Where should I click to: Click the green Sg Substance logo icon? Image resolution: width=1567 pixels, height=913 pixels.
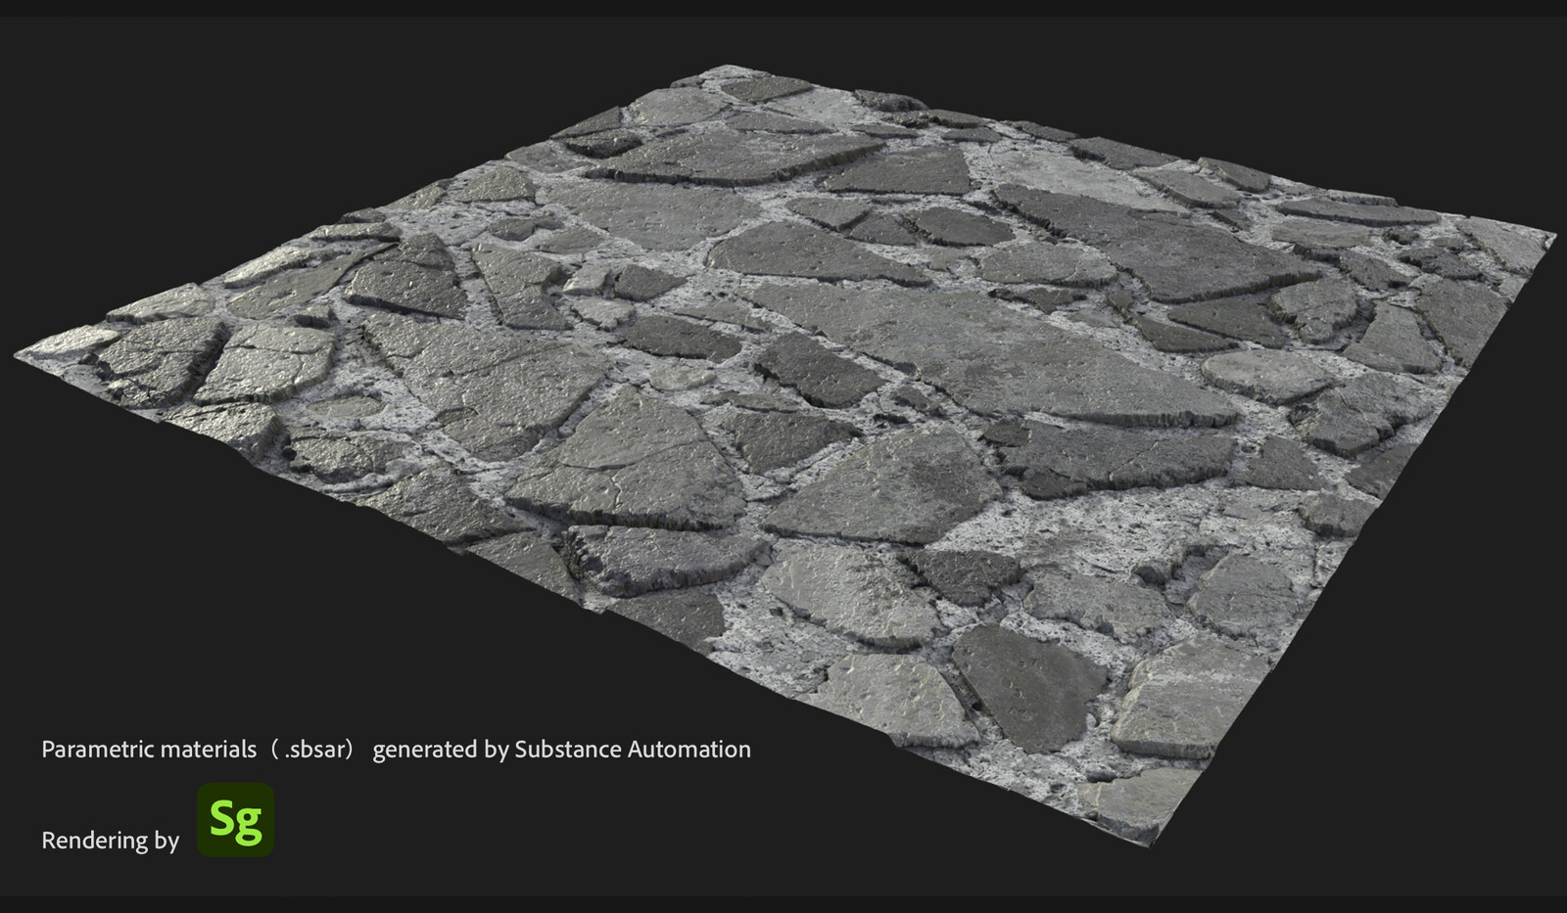click(236, 820)
